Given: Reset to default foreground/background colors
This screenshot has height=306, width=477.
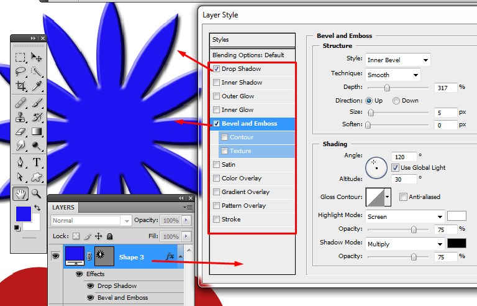Looking at the screenshot, I should coord(17,228).
